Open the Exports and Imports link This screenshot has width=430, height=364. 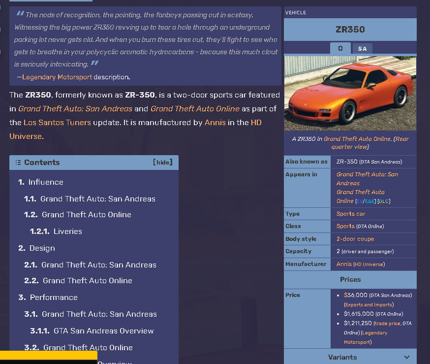(369, 305)
